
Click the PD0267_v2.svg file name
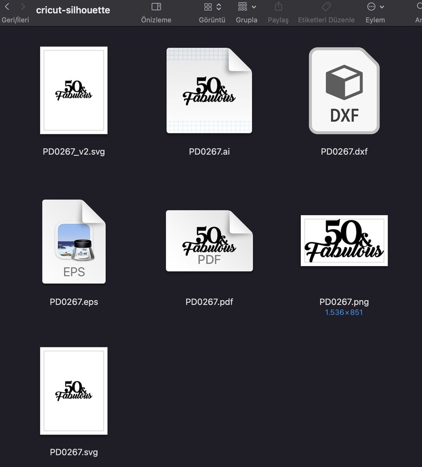(74, 151)
